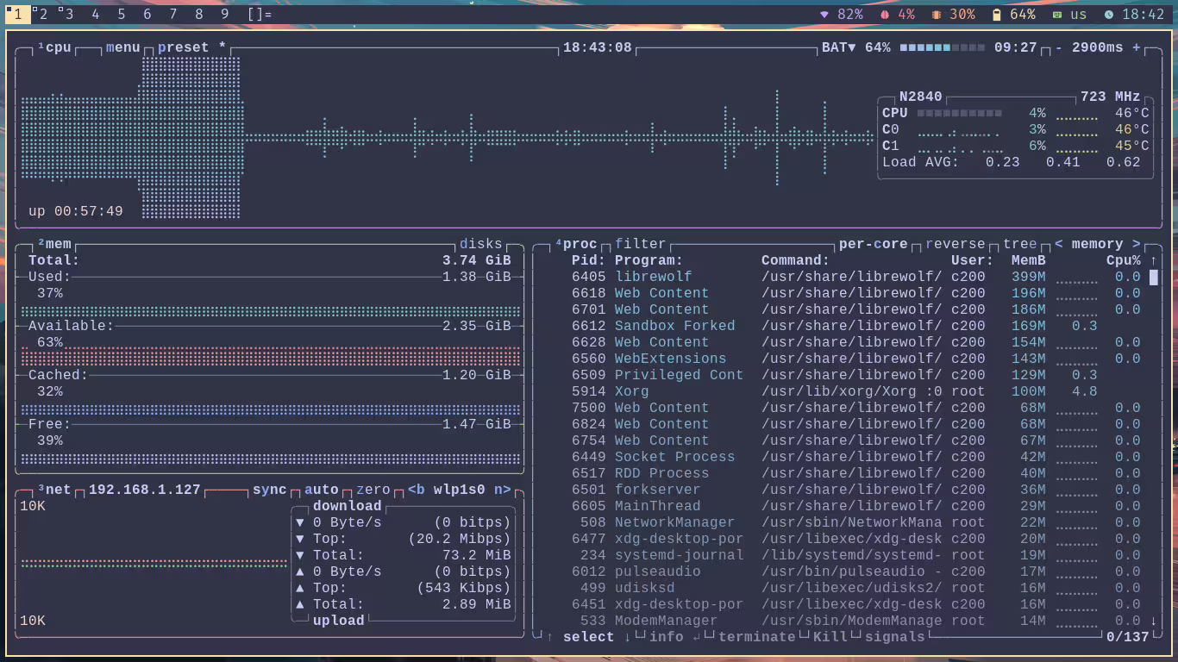
Task: Toggle reverse sorting of processes
Action: pos(955,244)
